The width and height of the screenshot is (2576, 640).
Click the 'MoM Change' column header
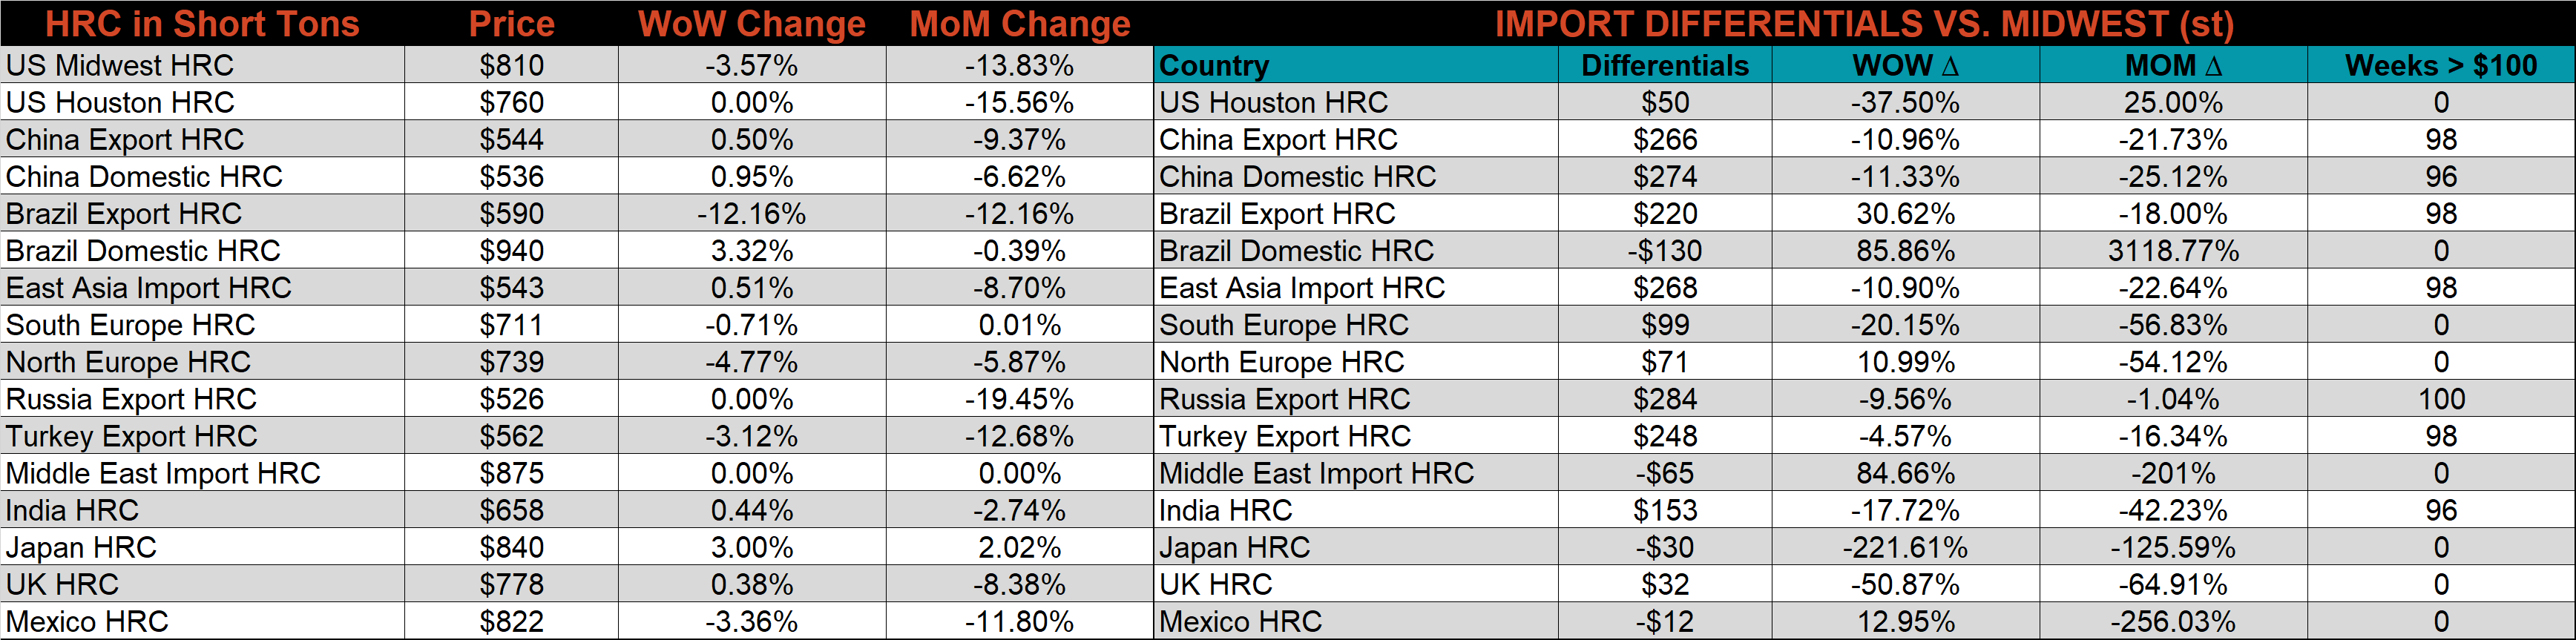1020,23
